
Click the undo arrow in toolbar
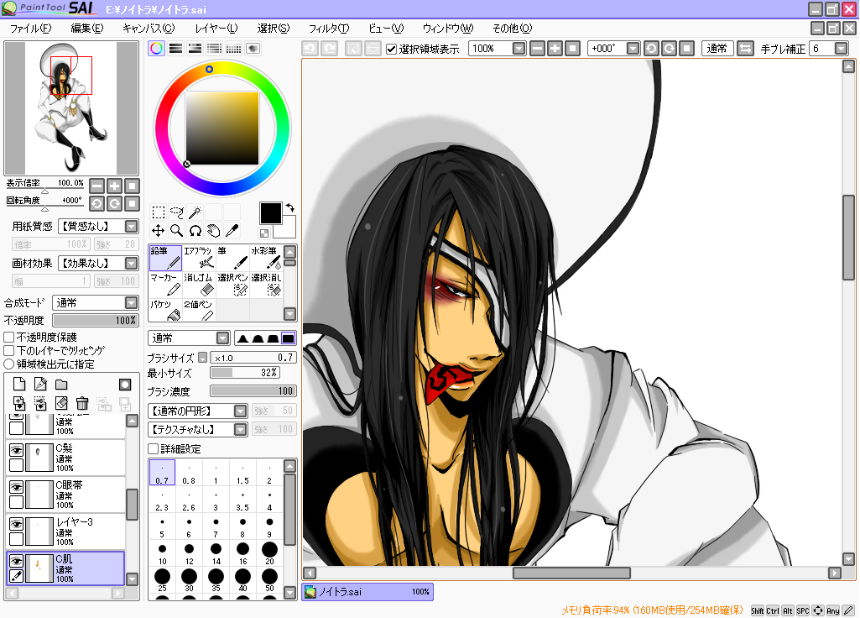point(310,49)
